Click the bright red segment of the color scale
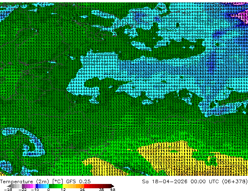248x191 pixels. pyautogui.click(x=85, y=186)
